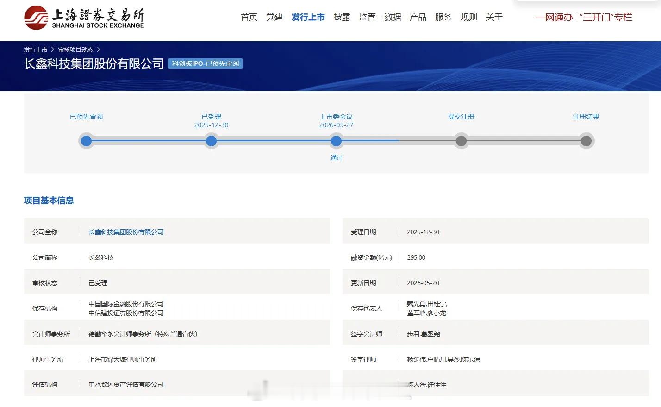Click 中信建投证券股份有限公司 sponsor text
Image resolution: width=661 pixels, height=407 pixels.
(126, 313)
